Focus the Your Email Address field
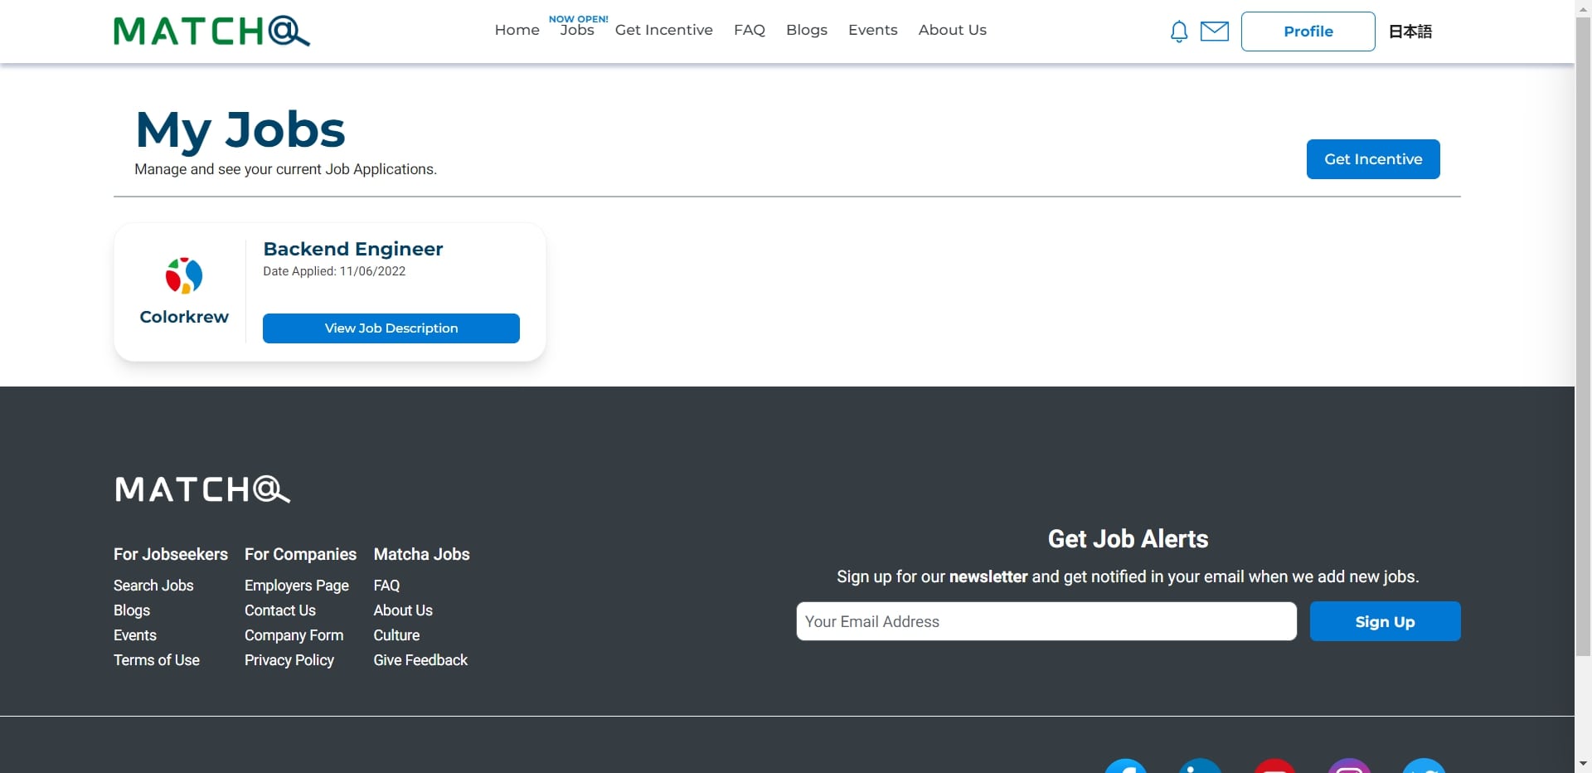 (1046, 621)
